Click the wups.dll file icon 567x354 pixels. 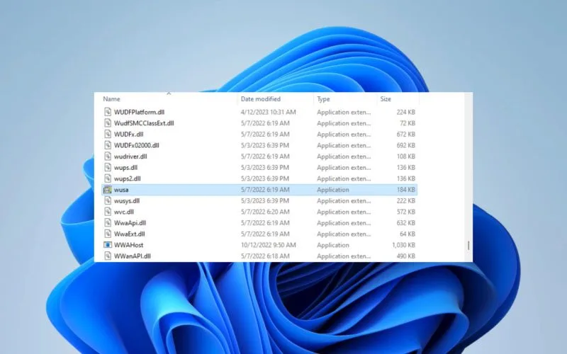(108, 167)
